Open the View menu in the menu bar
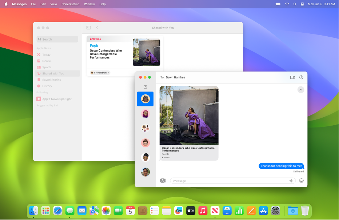This screenshot has width=339, height=220. [53, 4]
